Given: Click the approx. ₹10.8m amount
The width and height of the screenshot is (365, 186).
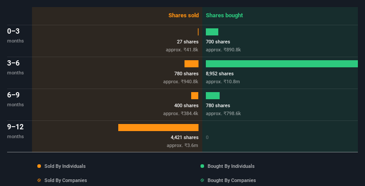Looking at the screenshot, I should pos(223,81).
